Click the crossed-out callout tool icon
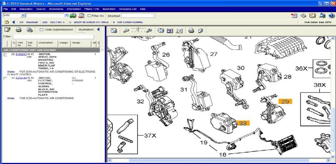 point(179,31)
